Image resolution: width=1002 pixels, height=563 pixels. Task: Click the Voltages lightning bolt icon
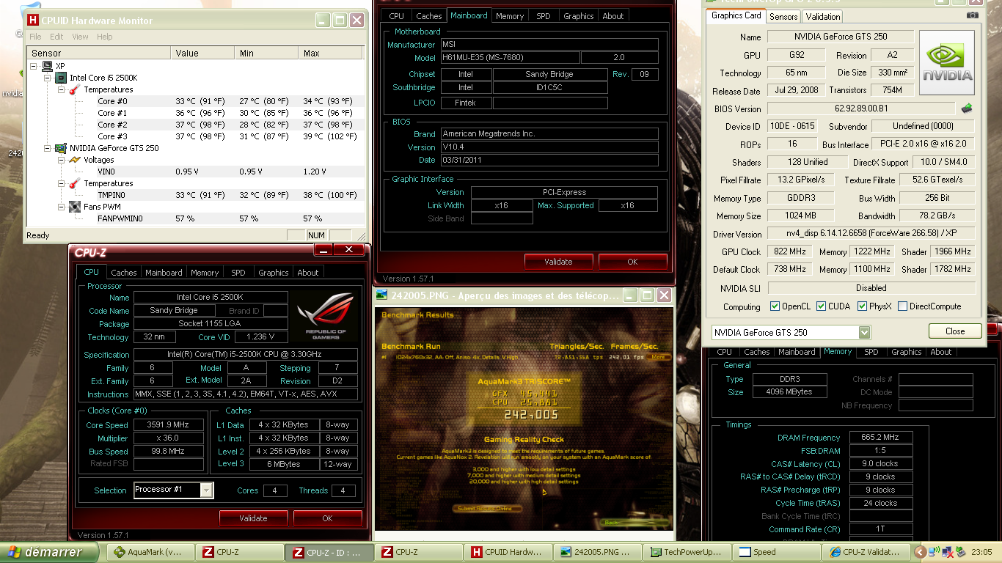pyautogui.click(x=74, y=160)
